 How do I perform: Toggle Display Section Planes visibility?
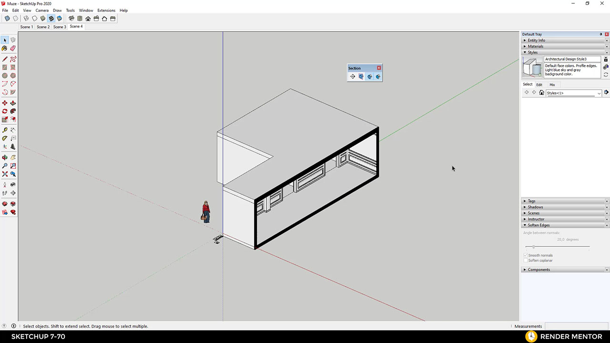click(x=361, y=76)
